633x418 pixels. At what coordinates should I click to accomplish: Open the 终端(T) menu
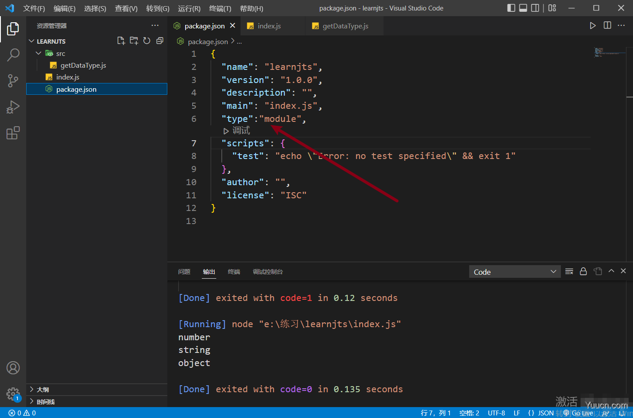click(220, 8)
